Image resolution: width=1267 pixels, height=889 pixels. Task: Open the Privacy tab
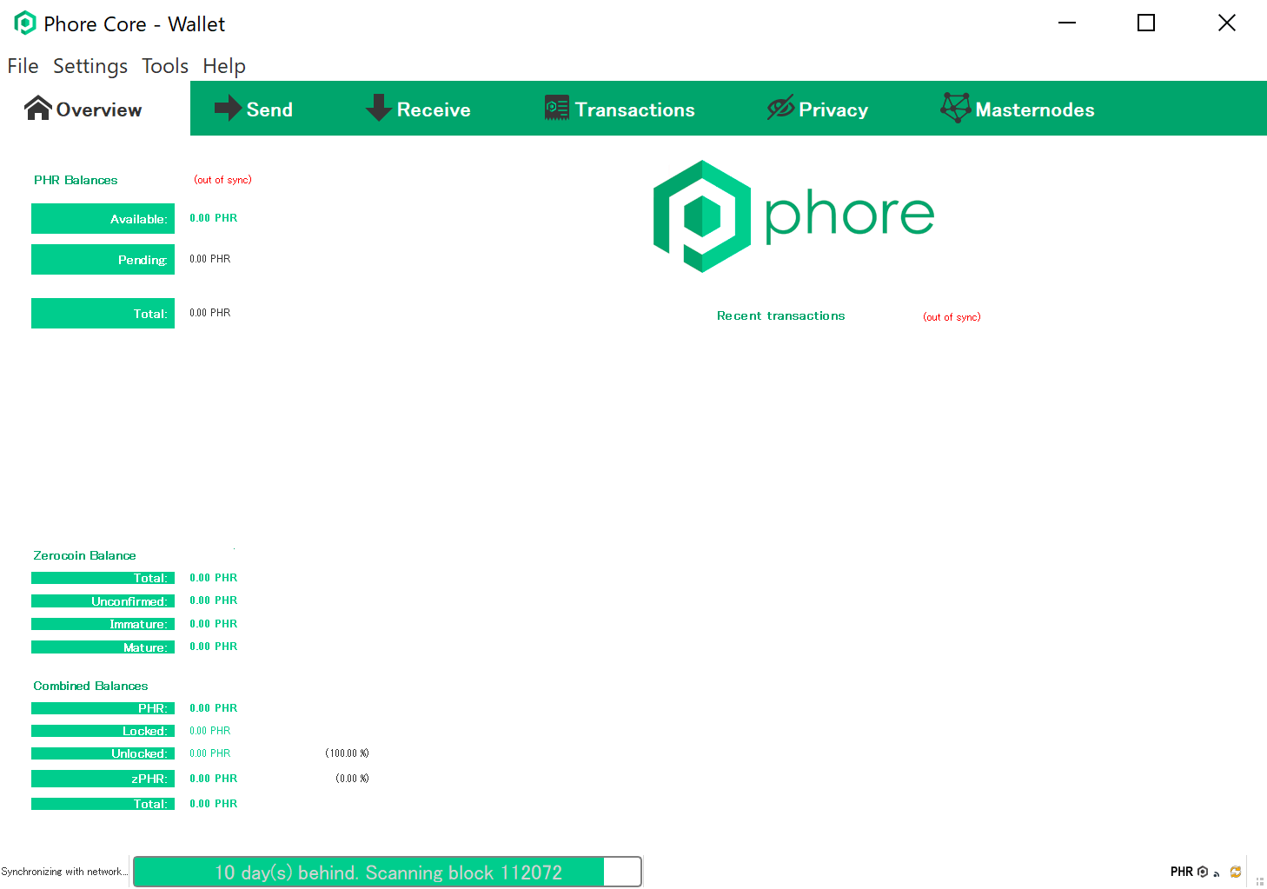[x=818, y=109]
